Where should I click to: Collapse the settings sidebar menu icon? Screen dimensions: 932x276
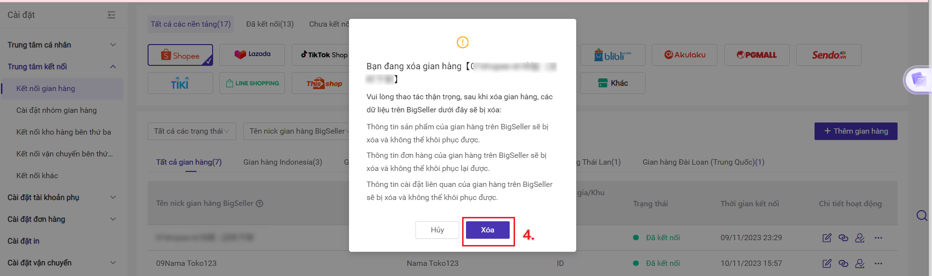pyautogui.click(x=111, y=15)
